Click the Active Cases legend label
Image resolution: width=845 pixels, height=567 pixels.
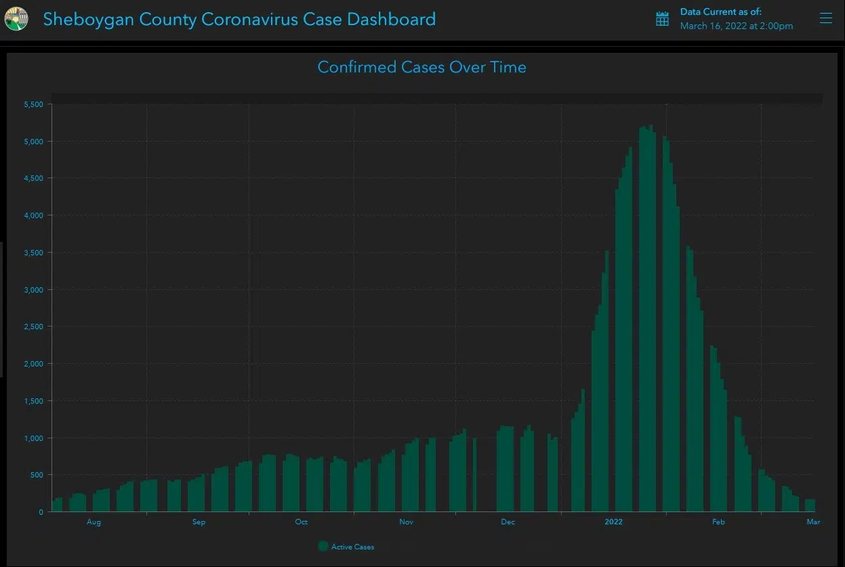coord(352,547)
